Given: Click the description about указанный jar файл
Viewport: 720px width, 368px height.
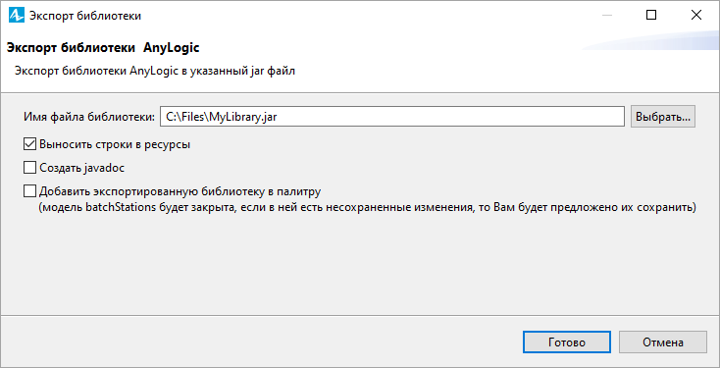Looking at the screenshot, I should click(154, 72).
